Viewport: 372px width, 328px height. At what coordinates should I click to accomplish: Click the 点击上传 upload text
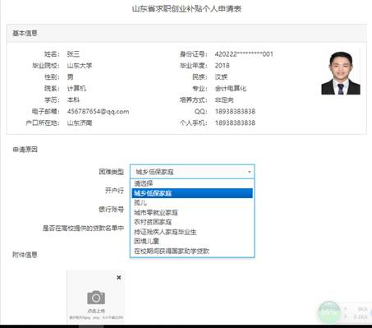click(x=96, y=311)
